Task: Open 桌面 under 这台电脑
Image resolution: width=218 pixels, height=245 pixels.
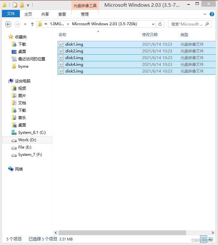Action: pos(22,125)
